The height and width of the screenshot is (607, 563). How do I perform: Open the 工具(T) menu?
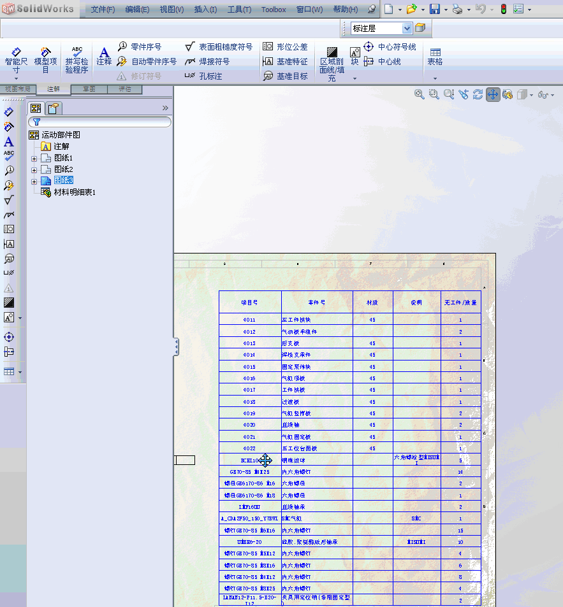pos(239,10)
